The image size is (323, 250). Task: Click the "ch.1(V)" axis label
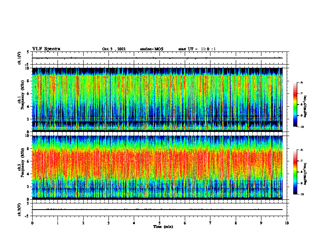coord(20,58)
